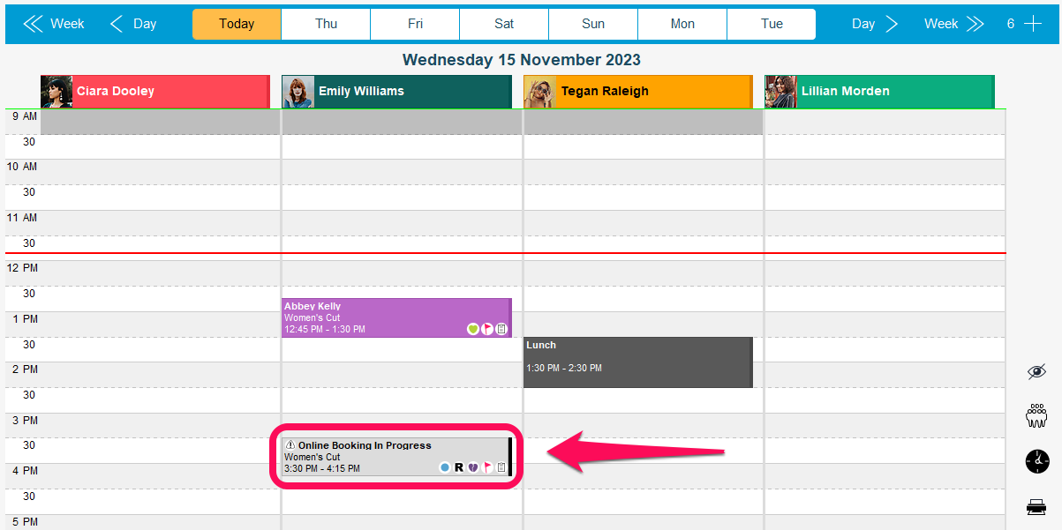Click the black clock icon in the sidebar
Image resolution: width=1062 pixels, height=530 pixels.
1037,461
